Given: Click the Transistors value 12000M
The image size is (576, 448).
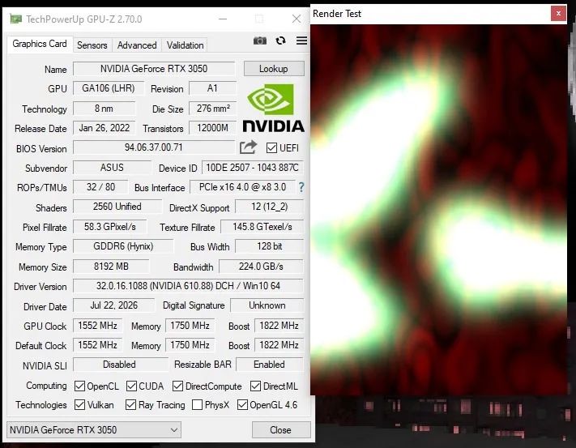Looking at the screenshot, I should 213,128.
